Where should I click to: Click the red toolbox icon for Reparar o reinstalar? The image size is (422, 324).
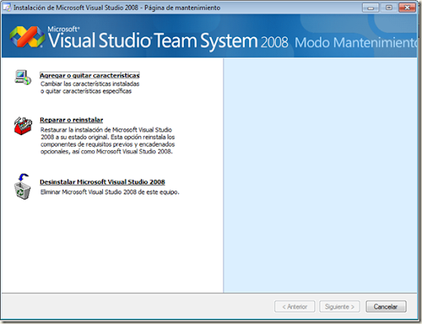coord(23,126)
